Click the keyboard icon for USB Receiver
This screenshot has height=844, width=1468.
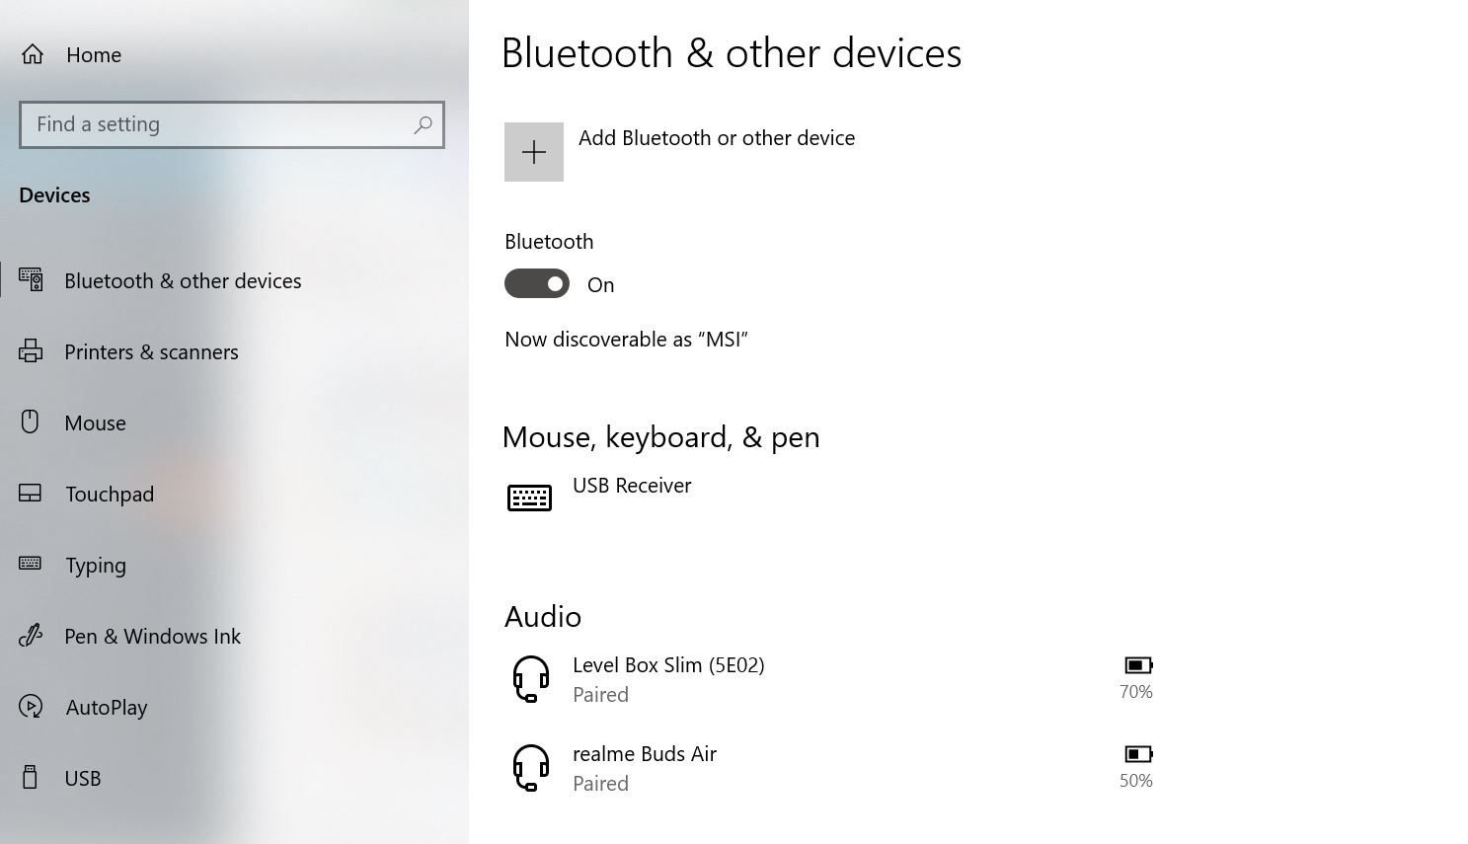[529, 498]
